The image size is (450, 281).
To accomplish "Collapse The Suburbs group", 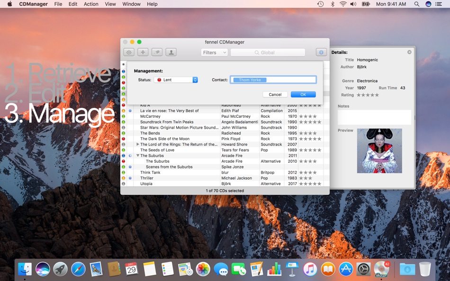I will 138,156.
